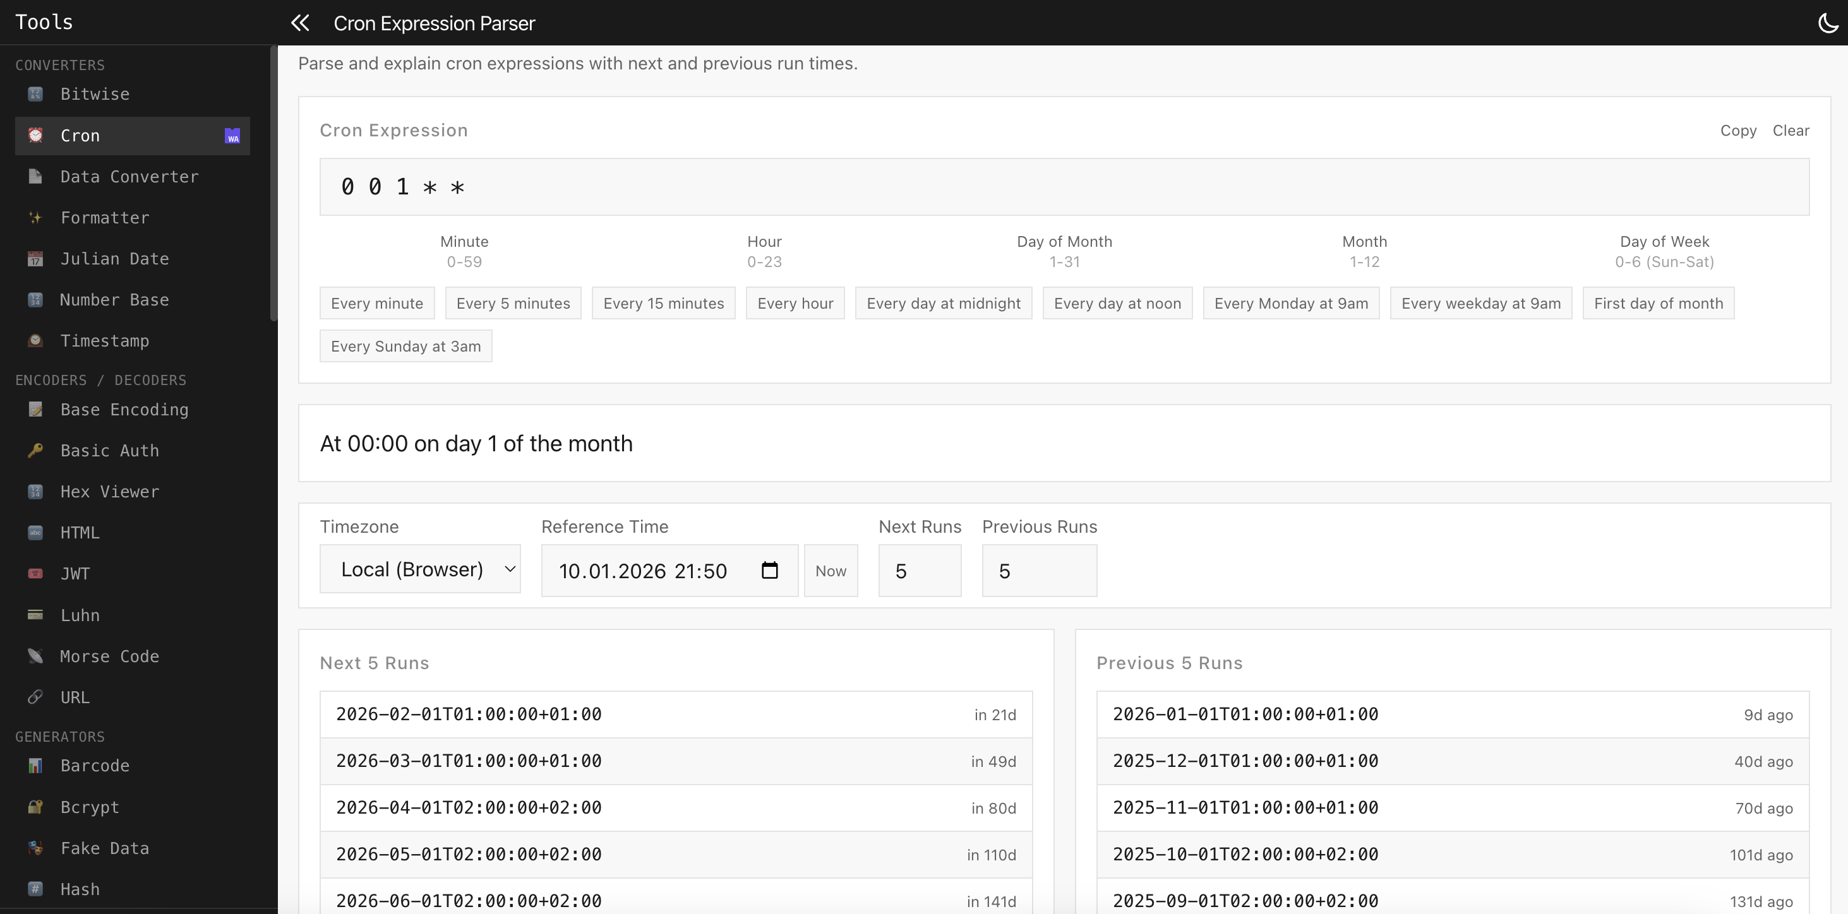Click the Bitwise tool icon
Image resolution: width=1848 pixels, height=914 pixels.
(35, 94)
